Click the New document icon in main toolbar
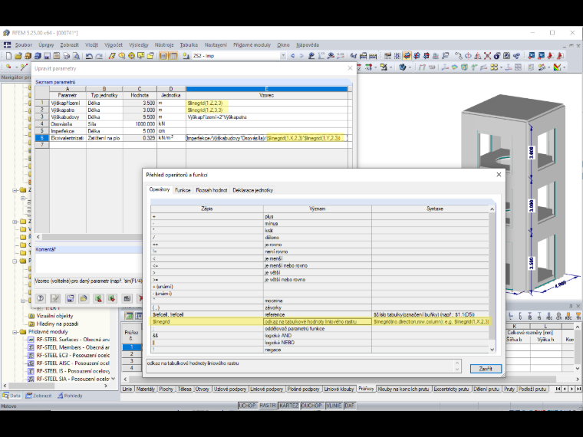 pos(8,56)
